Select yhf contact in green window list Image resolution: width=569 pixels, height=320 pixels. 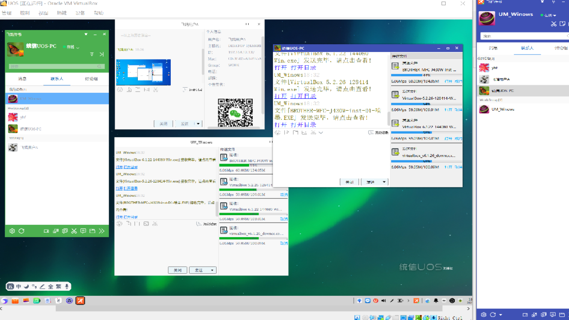[x=57, y=117]
